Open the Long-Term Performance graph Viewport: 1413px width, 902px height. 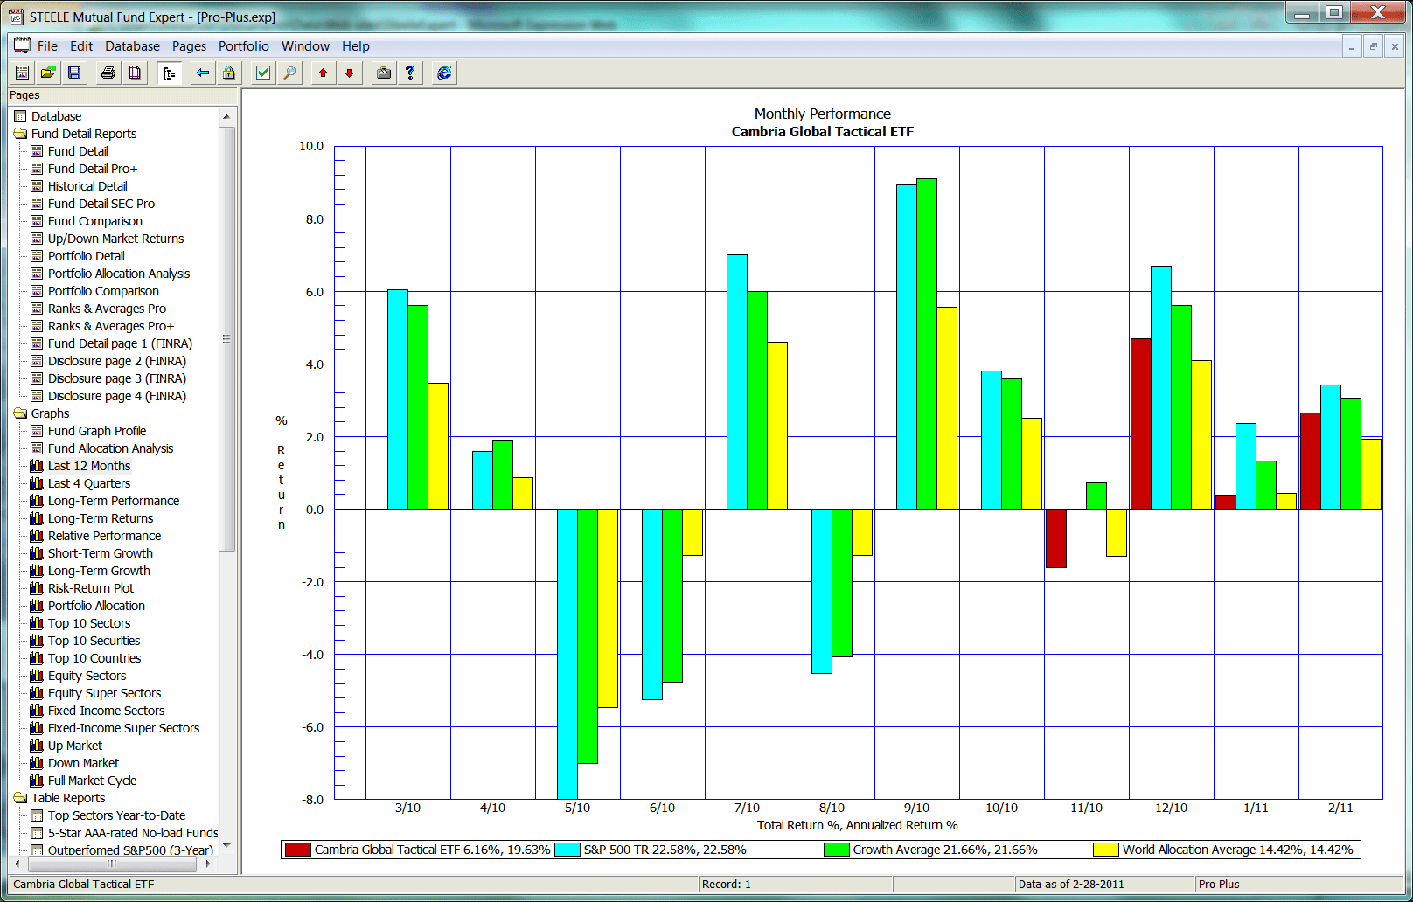point(114,501)
